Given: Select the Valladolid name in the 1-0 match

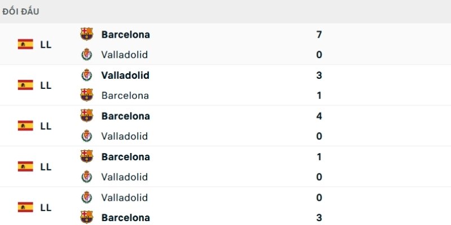Looking at the screenshot, I should pyautogui.click(x=125, y=177).
